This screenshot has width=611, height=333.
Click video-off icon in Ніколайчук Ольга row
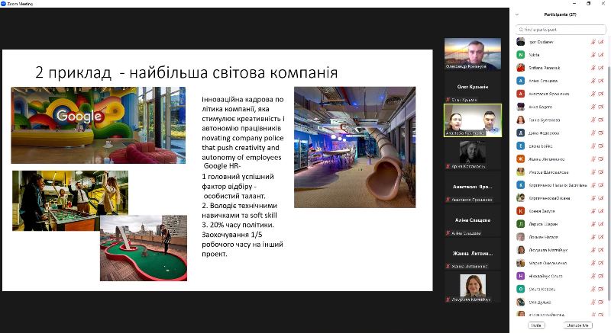tap(601, 277)
